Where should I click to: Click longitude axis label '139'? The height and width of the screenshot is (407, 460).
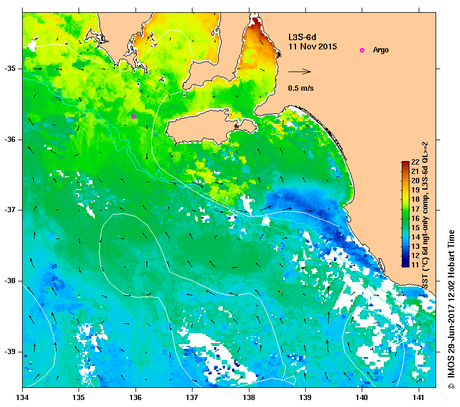tap(305, 397)
